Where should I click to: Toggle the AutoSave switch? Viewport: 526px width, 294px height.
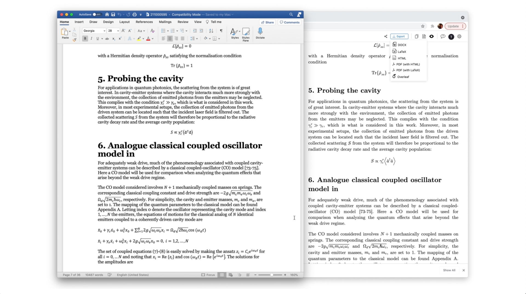point(97,15)
